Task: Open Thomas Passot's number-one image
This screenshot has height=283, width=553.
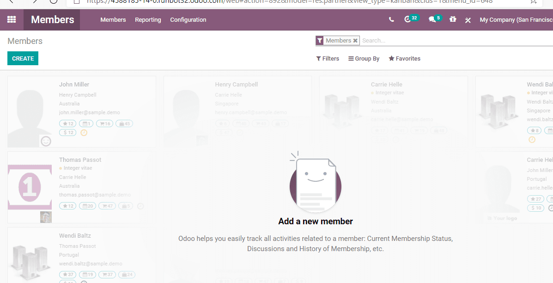Action: pos(30,187)
